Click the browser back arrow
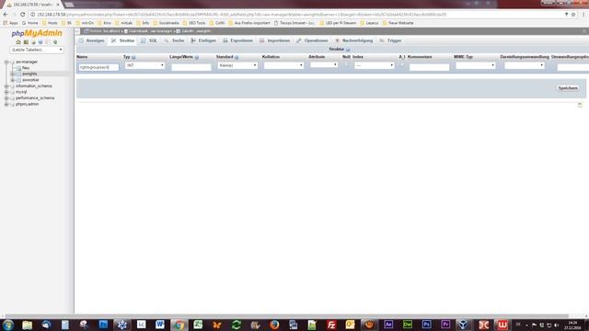The width and height of the screenshot is (589, 331). (6, 15)
